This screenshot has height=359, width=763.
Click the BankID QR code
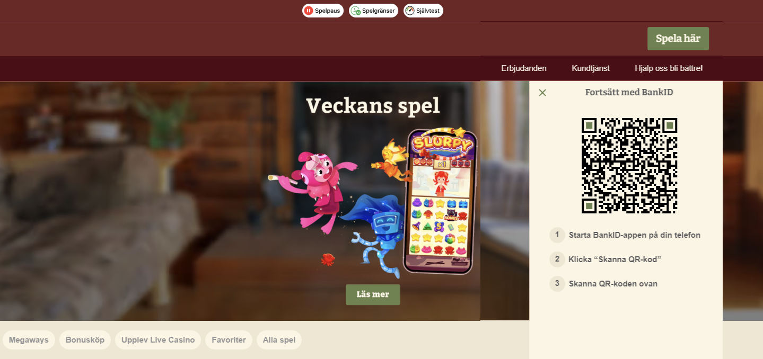point(629,166)
